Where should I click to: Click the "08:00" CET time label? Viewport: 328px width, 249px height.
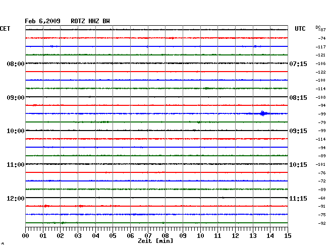16,64
